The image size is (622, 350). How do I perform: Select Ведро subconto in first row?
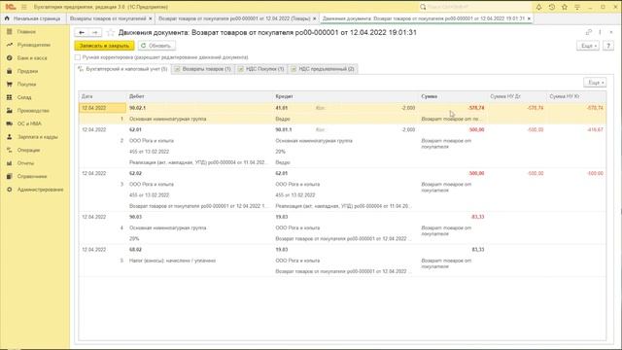(x=283, y=119)
